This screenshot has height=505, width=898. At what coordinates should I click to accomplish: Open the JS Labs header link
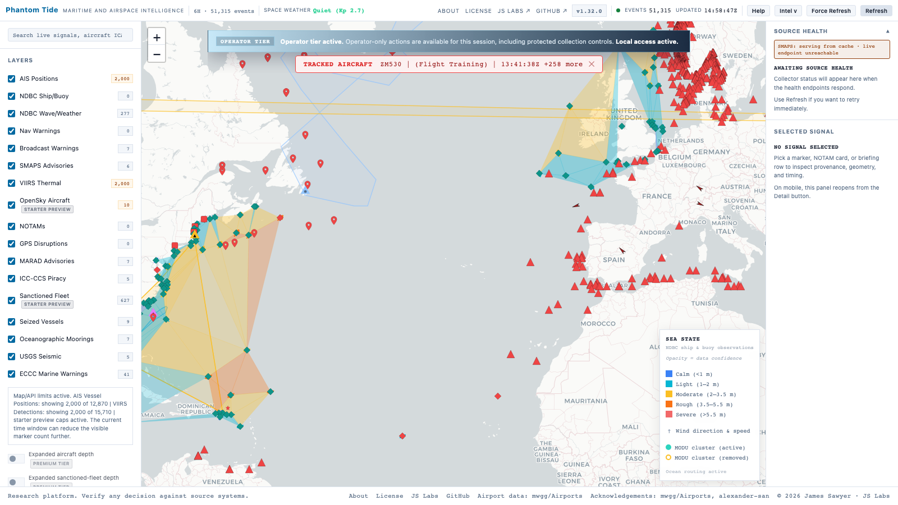514,11
